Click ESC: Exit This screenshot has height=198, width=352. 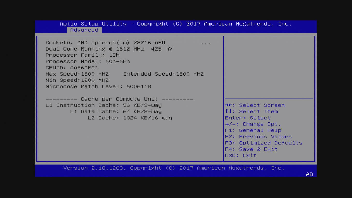(x=241, y=156)
